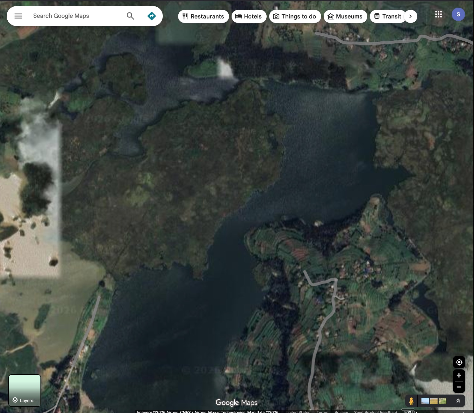Open the Privacy menu item
Viewport: 474px width, 413px height.
[x=341, y=411]
